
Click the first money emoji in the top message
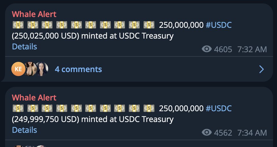(x=18, y=25)
